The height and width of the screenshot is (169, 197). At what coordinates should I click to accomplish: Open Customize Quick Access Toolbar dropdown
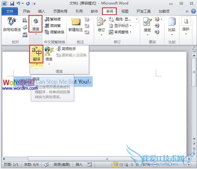[34, 4]
